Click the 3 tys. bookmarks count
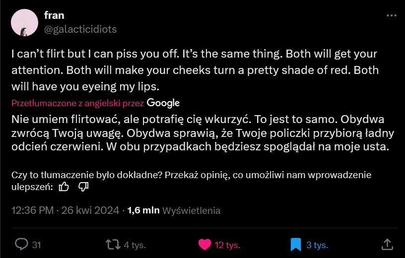This screenshot has height=258, width=405. click(317, 245)
